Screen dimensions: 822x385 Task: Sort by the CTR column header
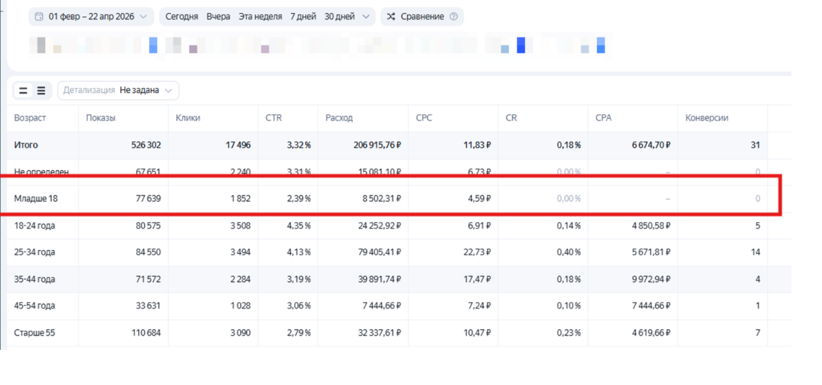[273, 118]
